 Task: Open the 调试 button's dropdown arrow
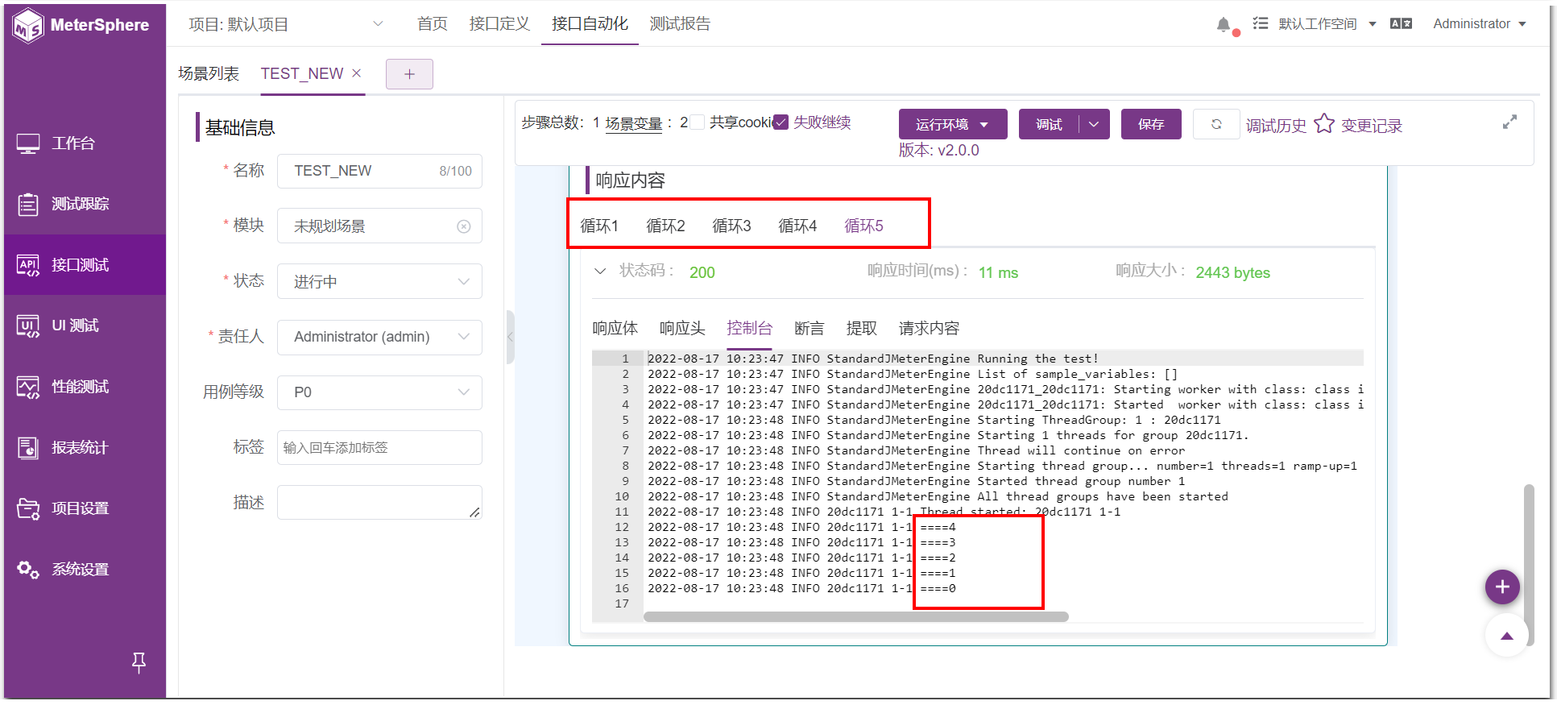point(1094,124)
